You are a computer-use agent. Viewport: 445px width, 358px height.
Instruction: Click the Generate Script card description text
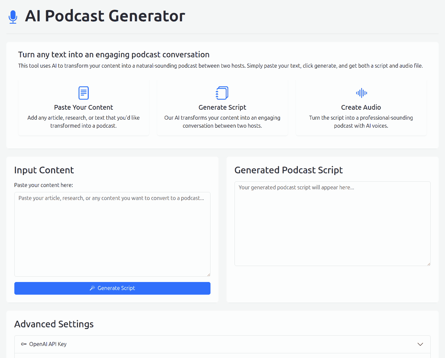coord(222,122)
